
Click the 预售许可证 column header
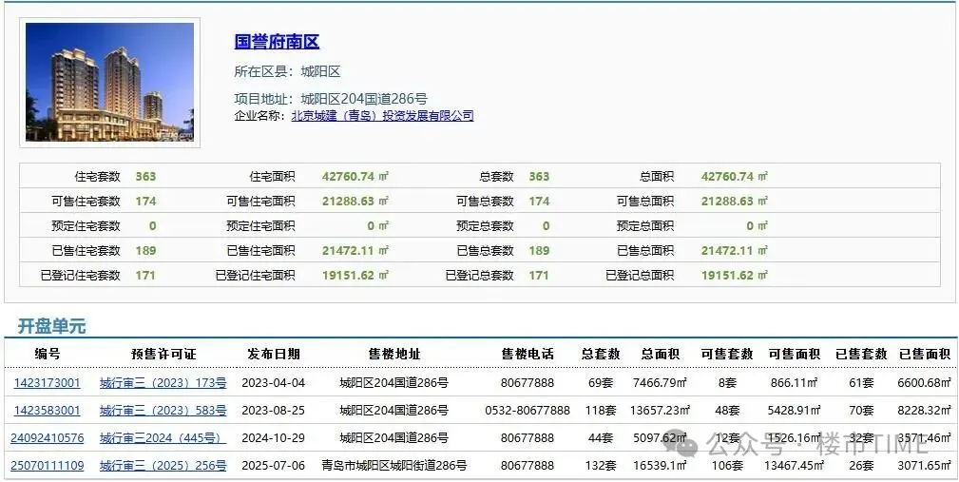pyautogui.click(x=163, y=354)
